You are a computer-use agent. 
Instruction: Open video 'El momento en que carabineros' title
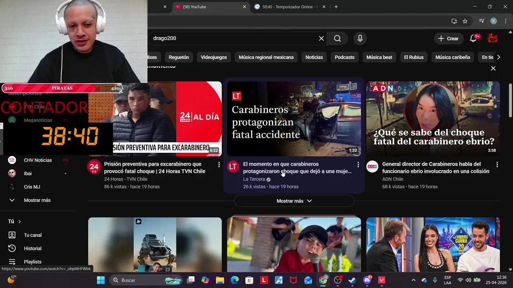[x=297, y=168]
